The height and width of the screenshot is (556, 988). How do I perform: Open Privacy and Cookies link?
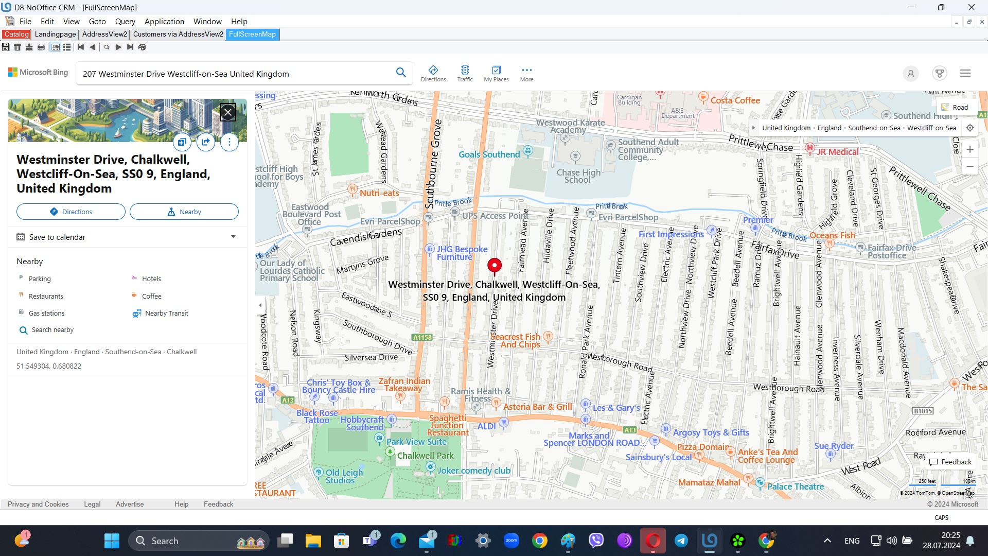[38, 504]
